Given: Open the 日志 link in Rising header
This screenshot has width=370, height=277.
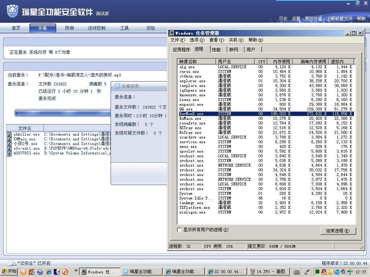Looking at the screenshot, I should [x=283, y=19].
